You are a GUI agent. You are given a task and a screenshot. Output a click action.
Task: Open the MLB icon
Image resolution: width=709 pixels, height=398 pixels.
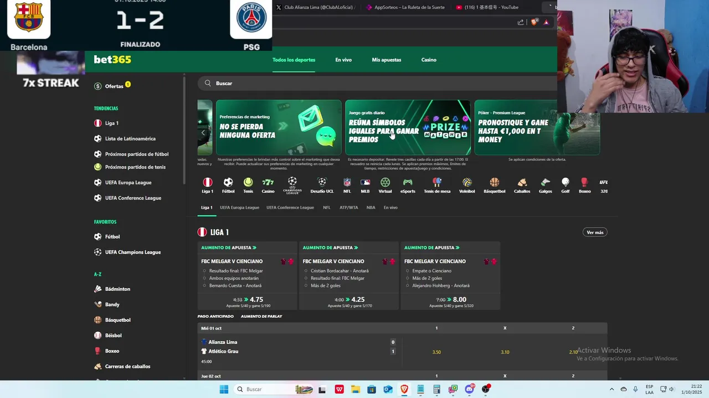tap(365, 185)
